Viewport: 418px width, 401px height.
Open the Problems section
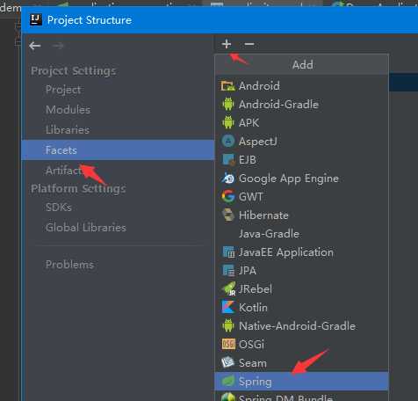(69, 265)
